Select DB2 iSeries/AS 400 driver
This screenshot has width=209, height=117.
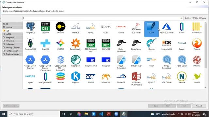point(91,45)
